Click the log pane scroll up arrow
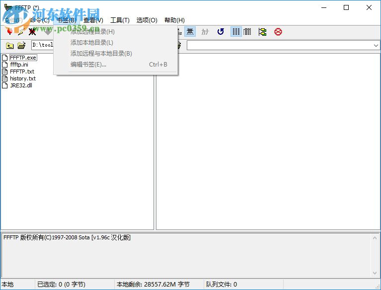 click(375, 238)
